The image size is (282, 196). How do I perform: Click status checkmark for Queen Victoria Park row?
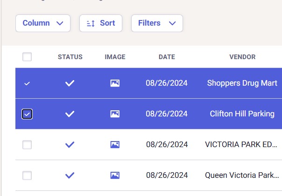pos(70,176)
